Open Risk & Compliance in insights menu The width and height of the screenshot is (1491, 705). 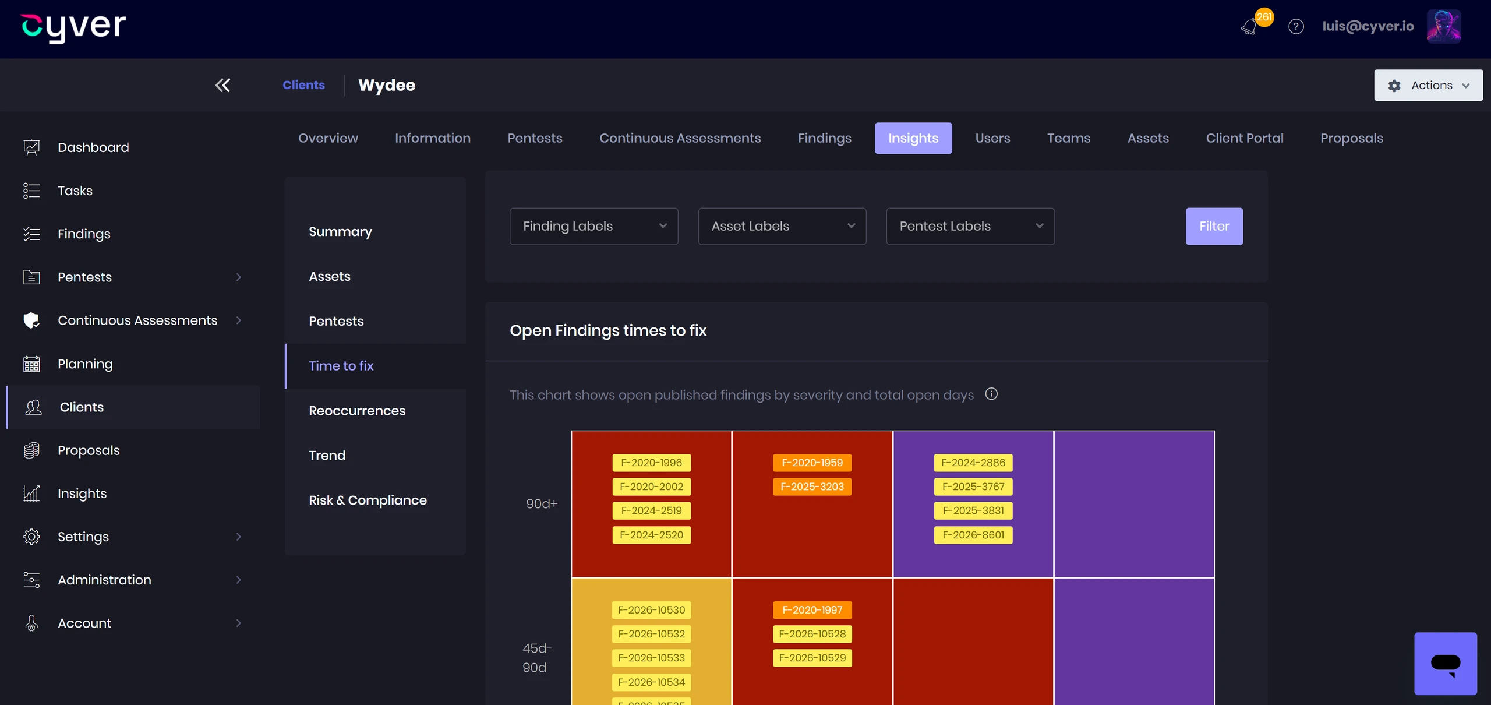[x=368, y=500]
